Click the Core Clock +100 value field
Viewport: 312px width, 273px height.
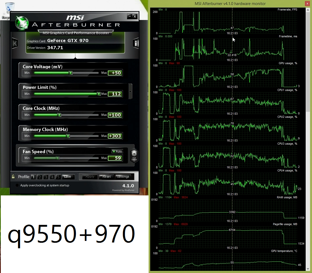point(115,115)
